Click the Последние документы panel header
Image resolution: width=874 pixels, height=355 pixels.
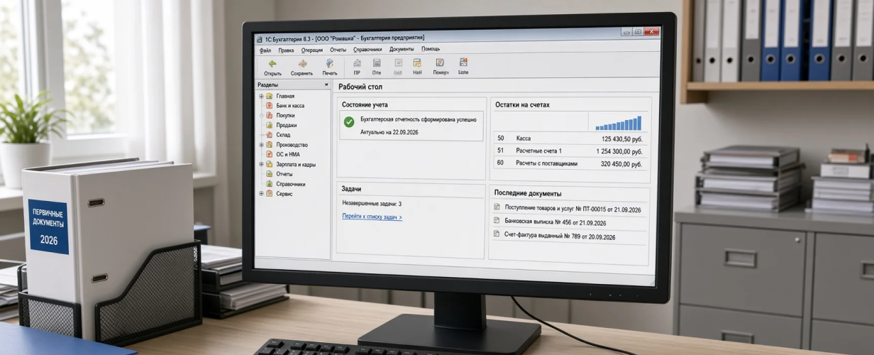(x=528, y=193)
